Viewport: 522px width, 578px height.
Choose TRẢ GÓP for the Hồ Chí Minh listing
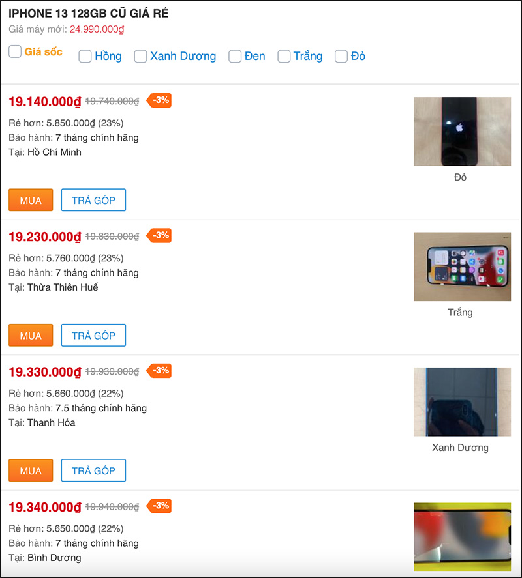point(93,200)
